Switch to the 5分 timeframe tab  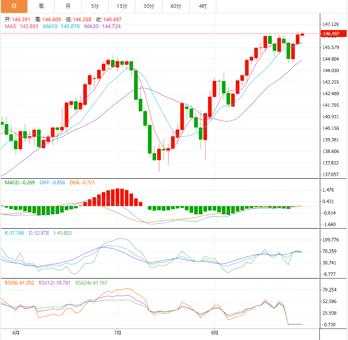pos(95,6)
